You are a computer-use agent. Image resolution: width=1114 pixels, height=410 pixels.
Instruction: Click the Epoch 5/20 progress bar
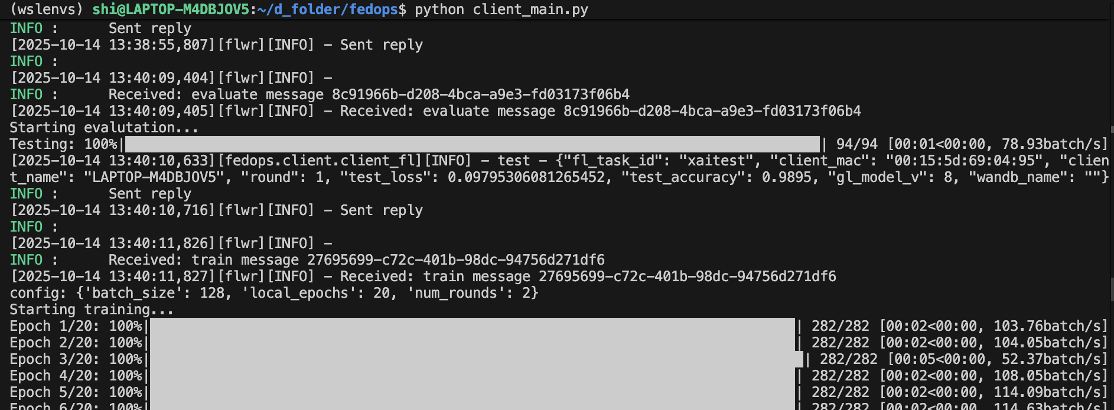(x=472, y=392)
